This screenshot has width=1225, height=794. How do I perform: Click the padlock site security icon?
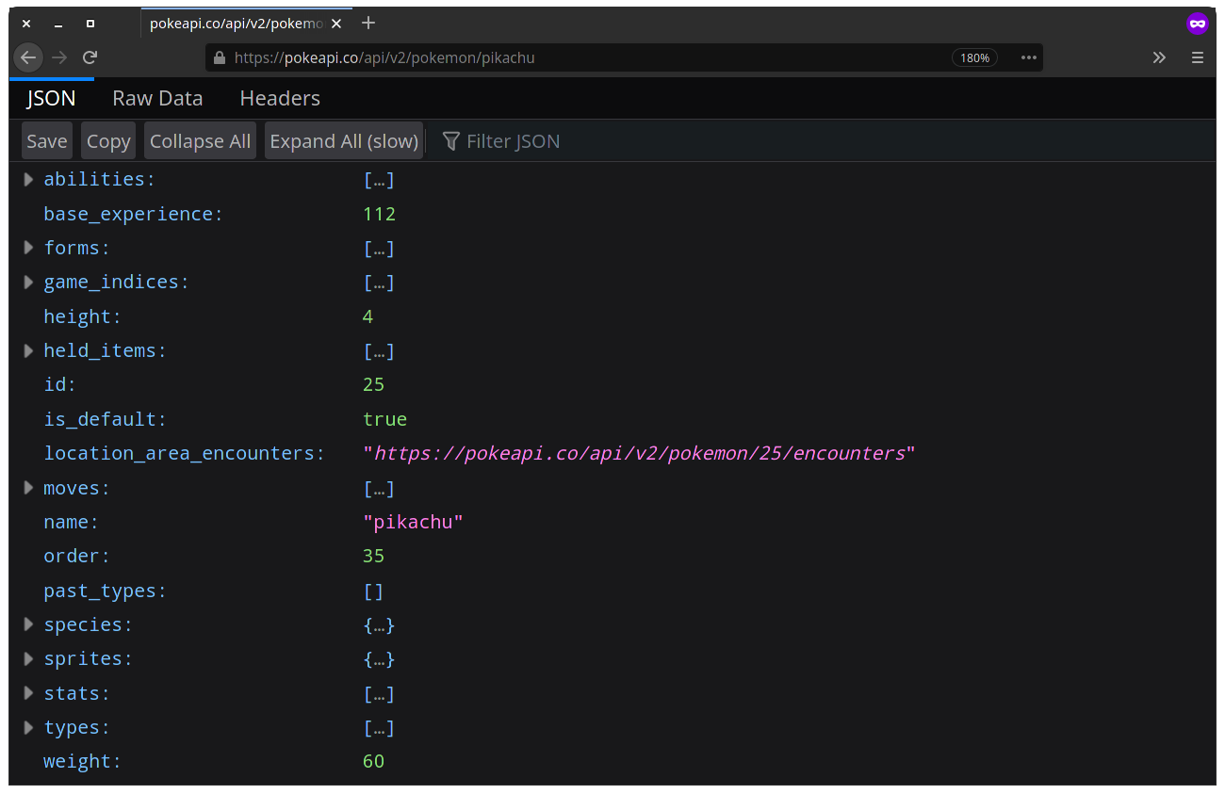220,57
